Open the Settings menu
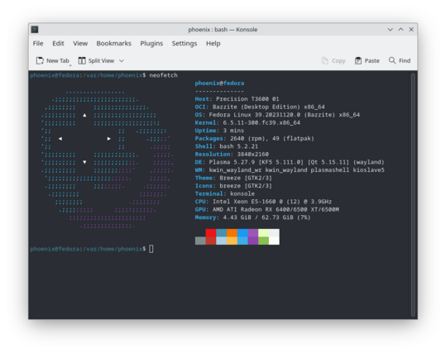Screen dimensions: 446x353 (x=185, y=44)
